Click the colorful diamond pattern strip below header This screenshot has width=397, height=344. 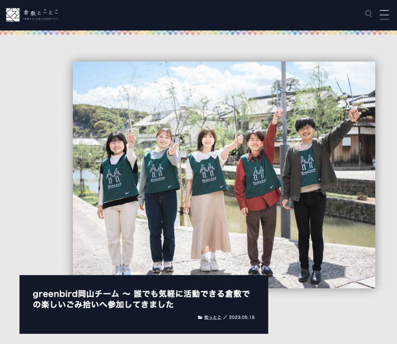(198, 33)
